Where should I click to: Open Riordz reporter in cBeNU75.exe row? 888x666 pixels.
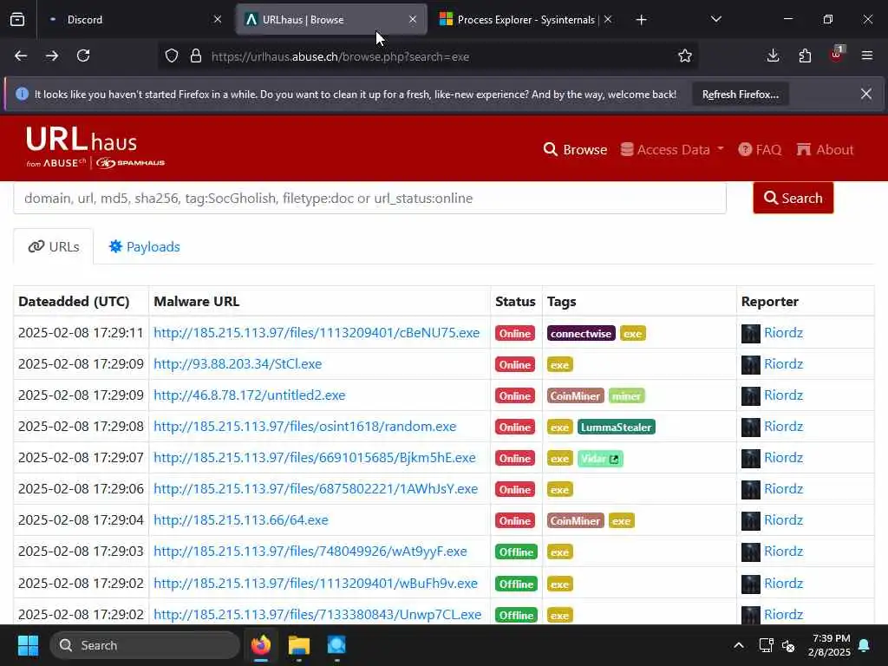783,333
